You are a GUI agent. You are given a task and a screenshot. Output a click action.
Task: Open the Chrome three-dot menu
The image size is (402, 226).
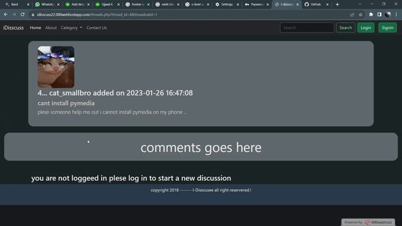(x=396, y=14)
